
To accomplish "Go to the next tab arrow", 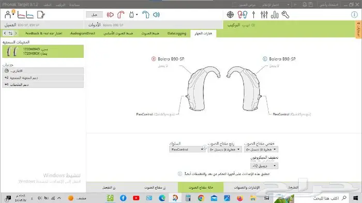I will pos(16,33).
